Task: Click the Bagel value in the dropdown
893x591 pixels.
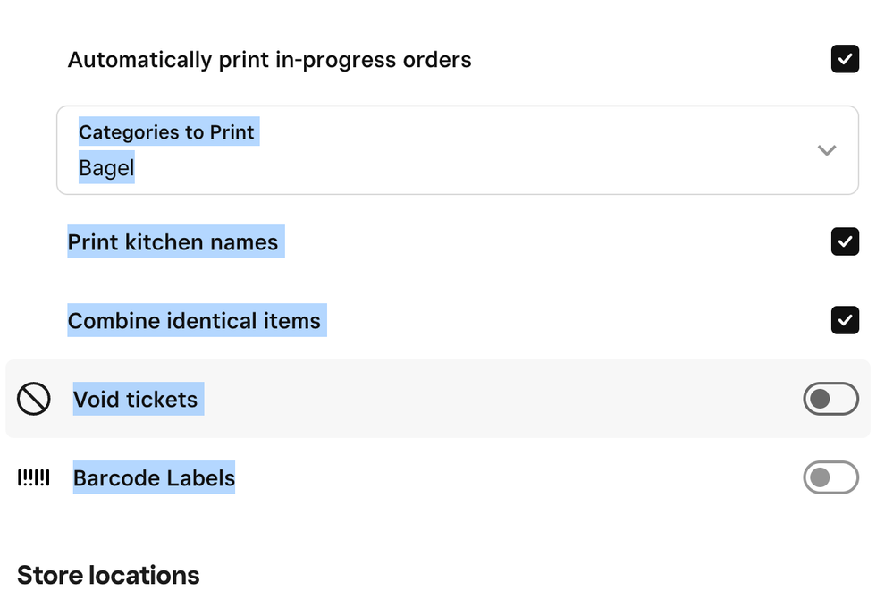Action: pyautogui.click(x=106, y=168)
